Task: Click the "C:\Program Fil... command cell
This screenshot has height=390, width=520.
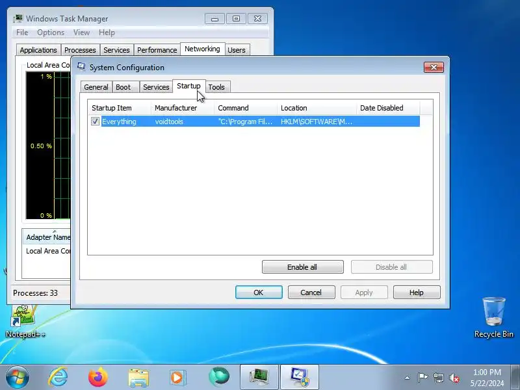Action: pyautogui.click(x=246, y=122)
